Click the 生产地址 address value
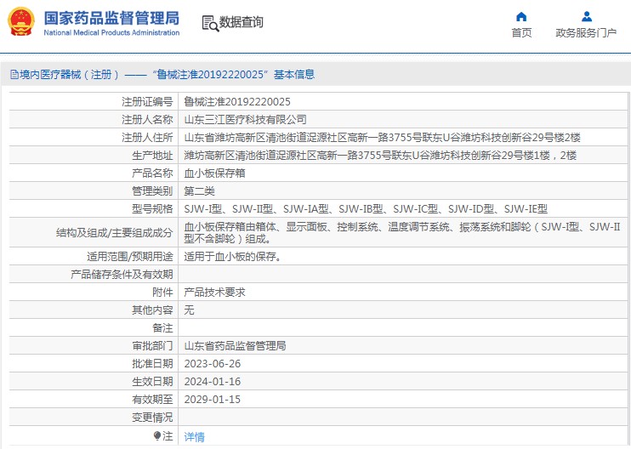 [380, 156]
